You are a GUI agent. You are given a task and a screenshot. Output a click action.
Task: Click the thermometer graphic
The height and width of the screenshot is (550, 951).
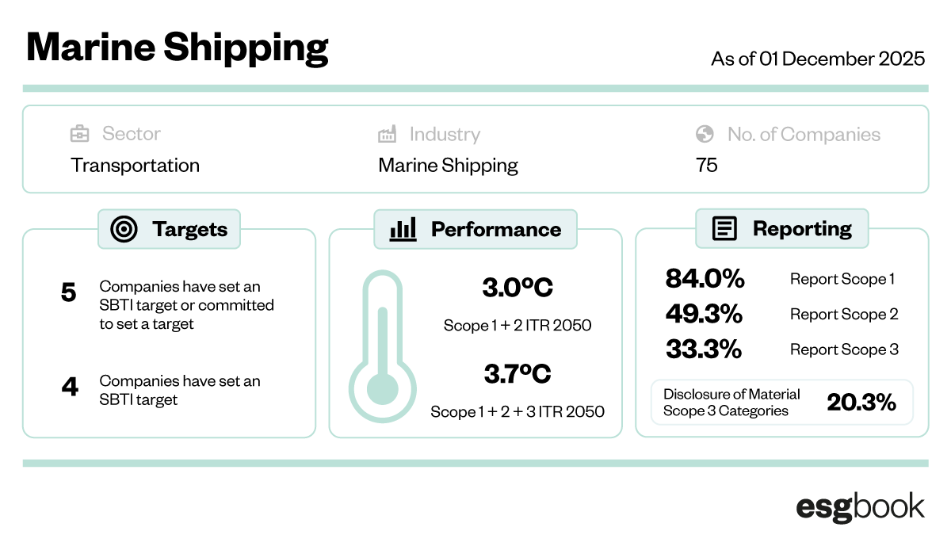coord(384,346)
